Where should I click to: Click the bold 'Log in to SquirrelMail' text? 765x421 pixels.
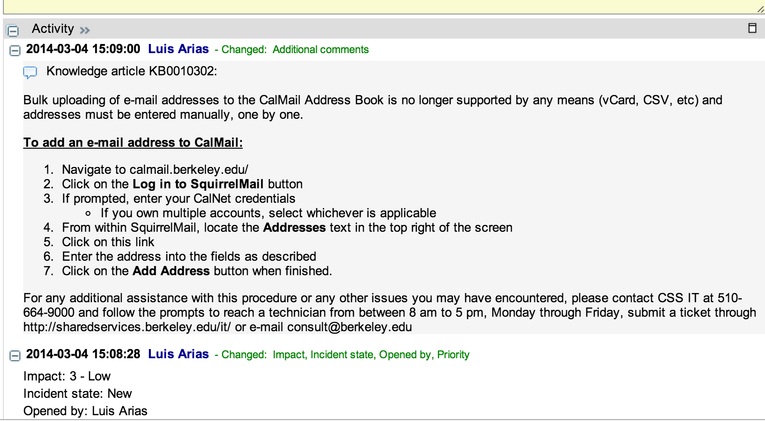[x=198, y=184]
